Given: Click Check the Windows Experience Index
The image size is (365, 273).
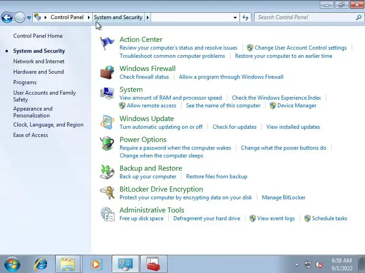Looking at the screenshot, I should click(276, 98).
